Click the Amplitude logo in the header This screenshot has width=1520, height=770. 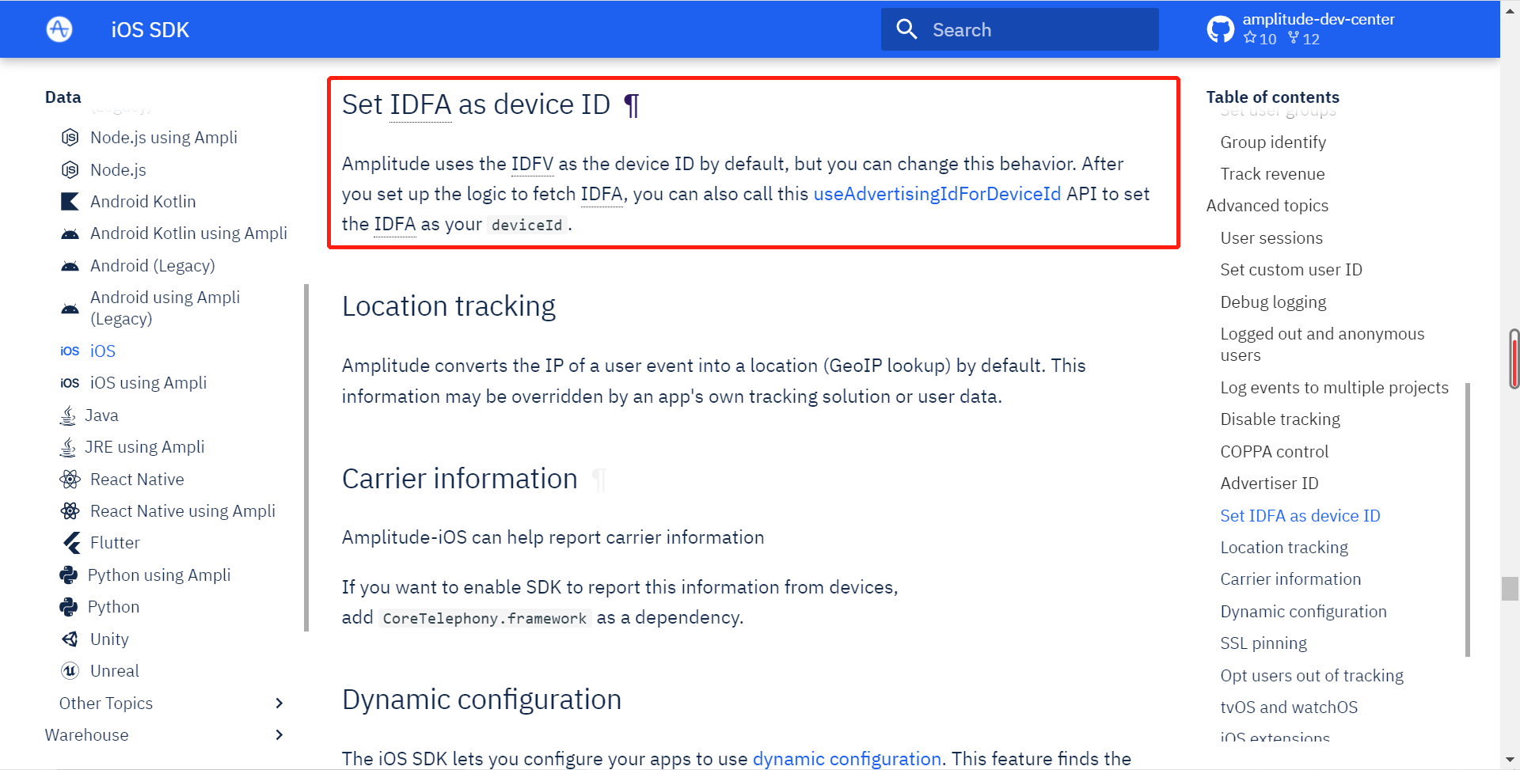point(59,29)
